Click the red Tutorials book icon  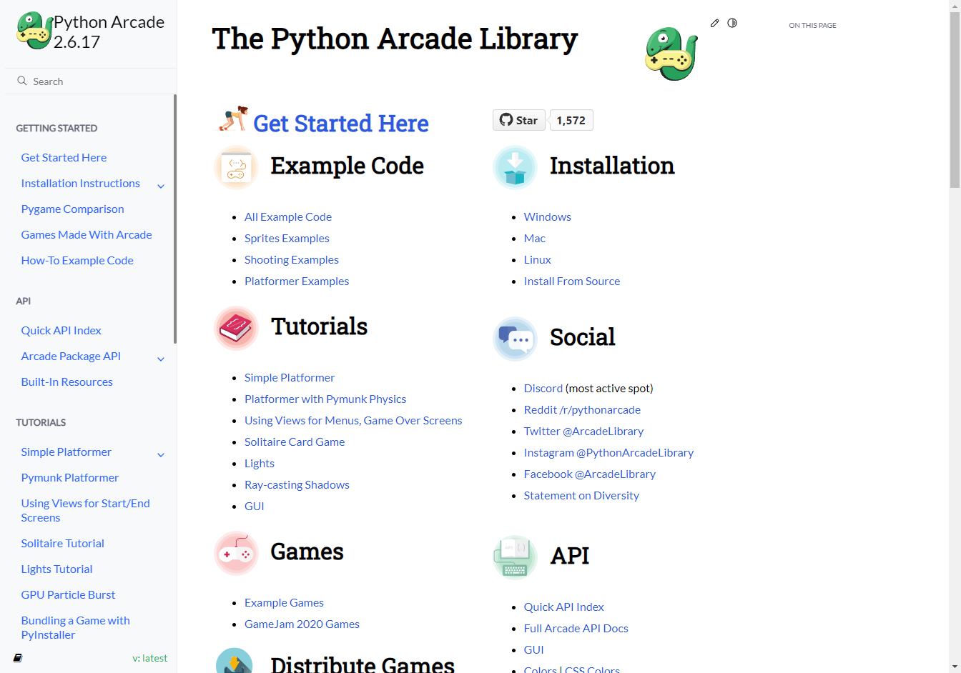pos(236,328)
